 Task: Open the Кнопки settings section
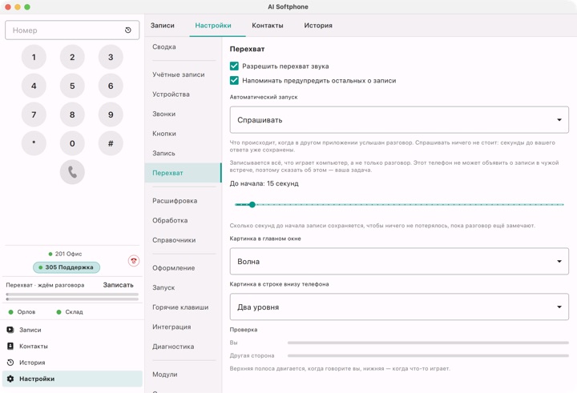[x=183, y=134]
